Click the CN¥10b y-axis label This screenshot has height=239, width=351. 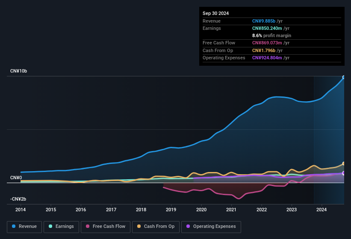tap(19, 71)
